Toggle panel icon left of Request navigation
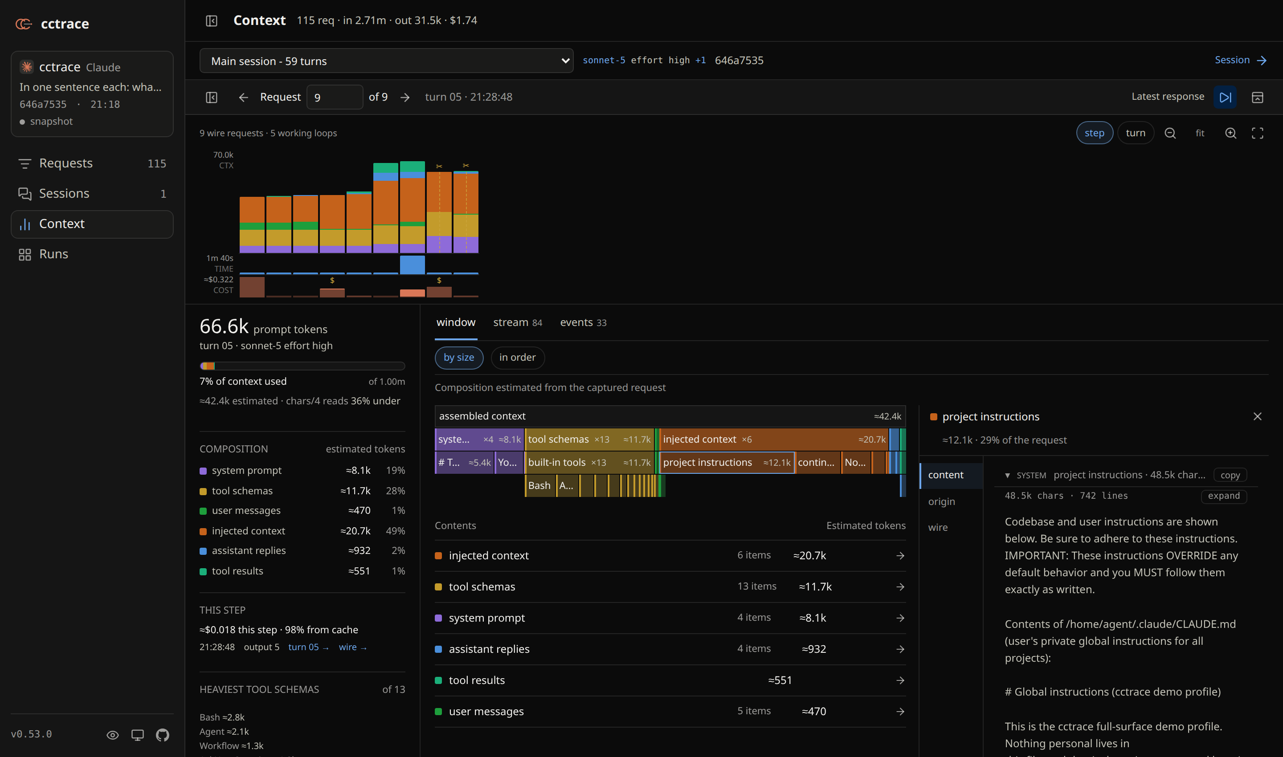The width and height of the screenshot is (1283, 757). coord(211,97)
